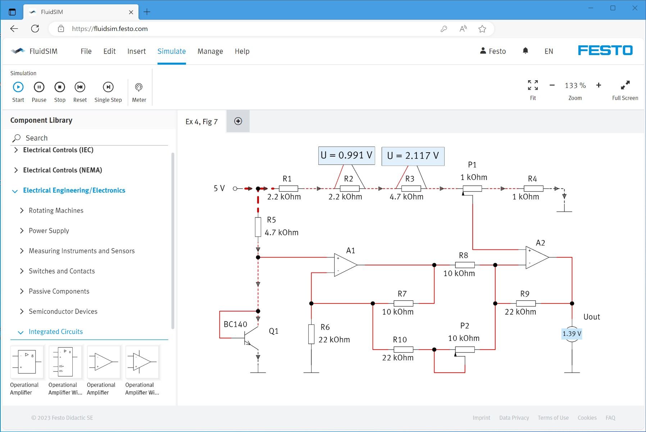Viewport: 646px width, 432px height.
Task: Select potentiometer P1
Action: pyautogui.click(x=472, y=189)
